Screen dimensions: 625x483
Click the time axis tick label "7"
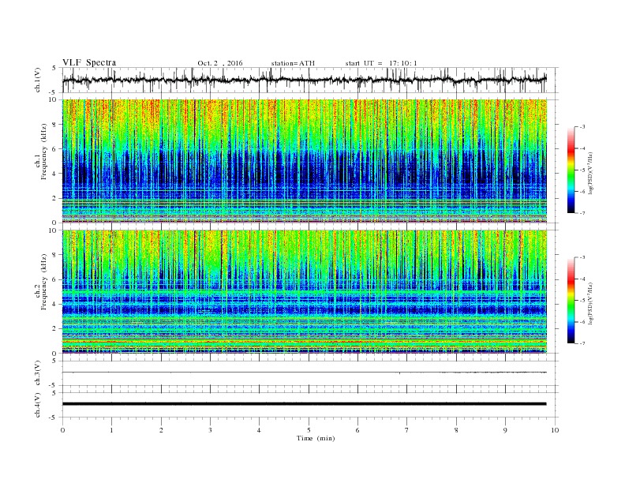click(x=407, y=430)
